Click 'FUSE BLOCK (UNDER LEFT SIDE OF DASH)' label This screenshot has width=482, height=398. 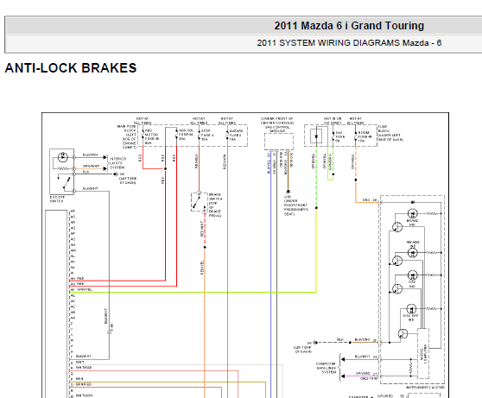pyautogui.click(x=390, y=133)
